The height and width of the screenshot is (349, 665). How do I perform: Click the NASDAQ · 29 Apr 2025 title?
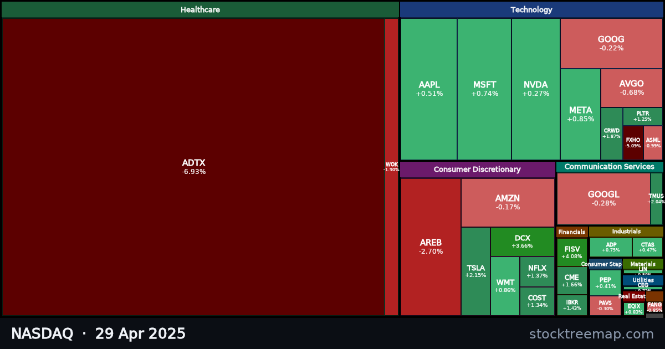pyautogui.click(x=98, y=334)
